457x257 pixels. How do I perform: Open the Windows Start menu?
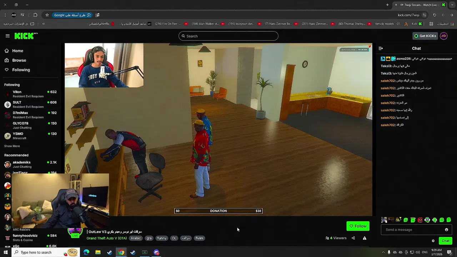[x=5, y=252]
